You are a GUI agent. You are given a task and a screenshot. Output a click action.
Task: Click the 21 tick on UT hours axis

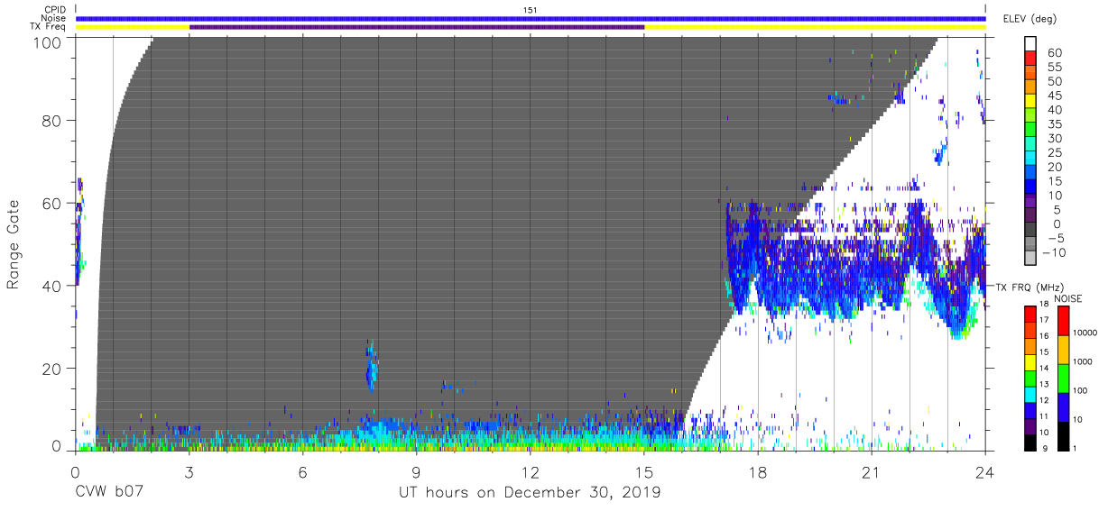coord(872,471)
